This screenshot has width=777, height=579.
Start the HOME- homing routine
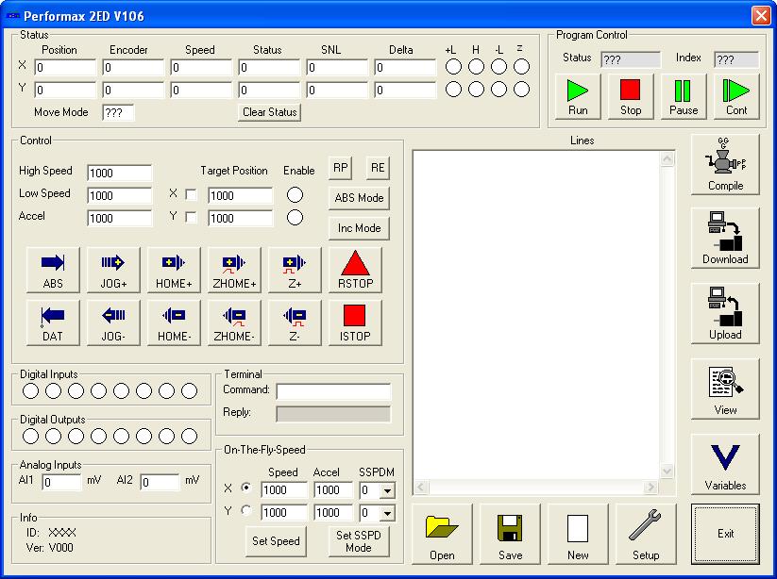tap(174, 323)
